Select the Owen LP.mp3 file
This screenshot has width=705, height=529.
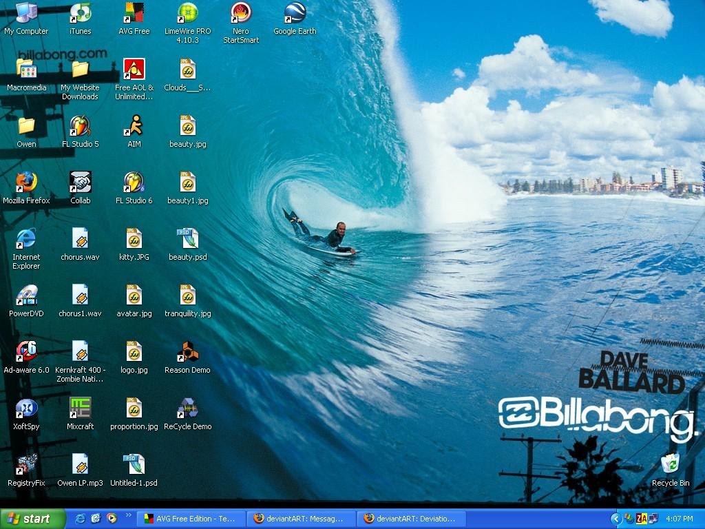80,470
